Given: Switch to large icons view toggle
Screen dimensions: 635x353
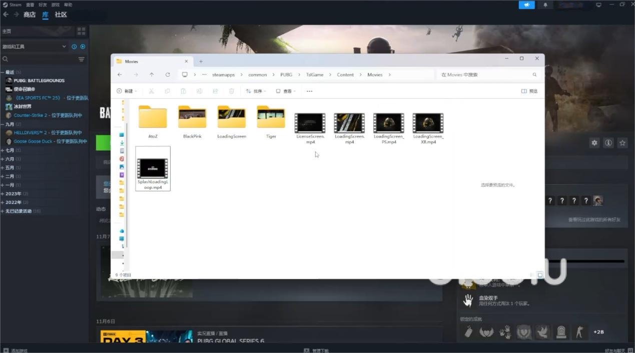Looking at the screenshot, I should pyautogui.click(x=539, y=275).
